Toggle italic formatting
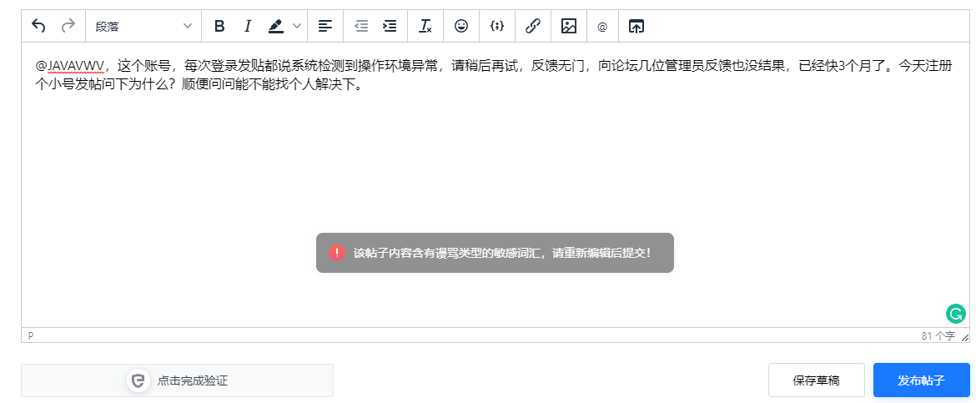976x403 pixels. pos(248,26)
